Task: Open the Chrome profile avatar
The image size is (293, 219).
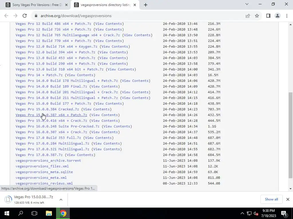Action: [278, 16]
